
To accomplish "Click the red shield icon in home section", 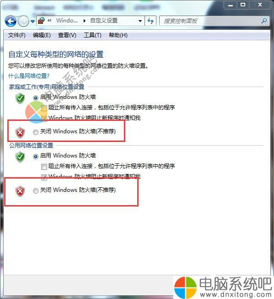I will click(x=20, y=132).
